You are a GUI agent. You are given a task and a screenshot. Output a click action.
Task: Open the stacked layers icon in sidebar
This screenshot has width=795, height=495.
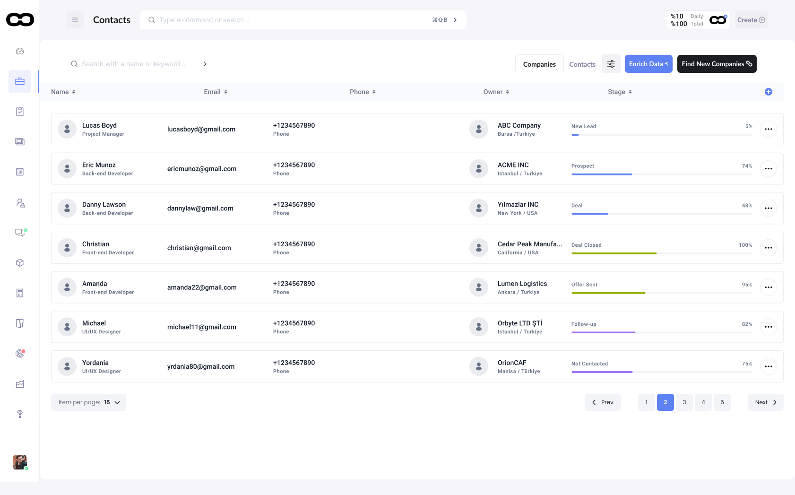click(20, 142)
